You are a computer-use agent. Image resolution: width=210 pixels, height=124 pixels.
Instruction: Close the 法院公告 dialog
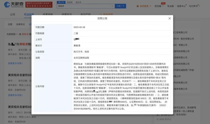tap(170, 18)
